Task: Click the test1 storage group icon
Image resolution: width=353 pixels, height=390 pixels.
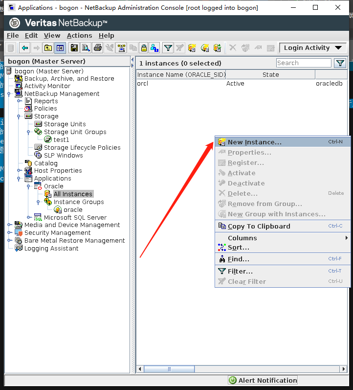Action: pos(48,139)
